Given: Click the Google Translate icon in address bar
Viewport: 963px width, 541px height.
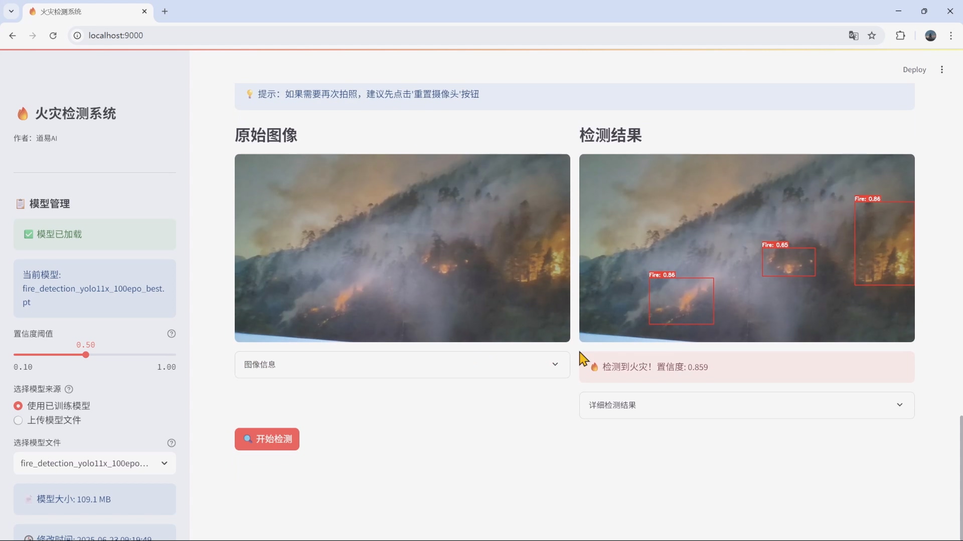Looking at the screenshot, I should [853, 36].
